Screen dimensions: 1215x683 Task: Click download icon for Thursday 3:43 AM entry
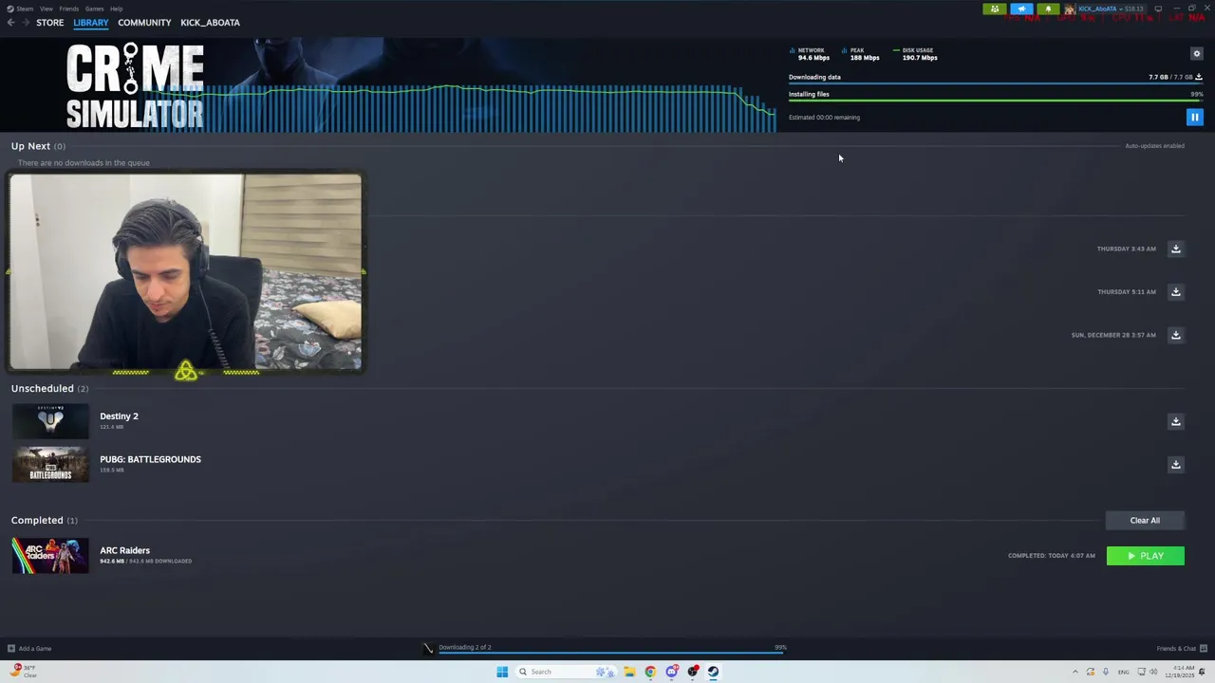[1175, 249]
